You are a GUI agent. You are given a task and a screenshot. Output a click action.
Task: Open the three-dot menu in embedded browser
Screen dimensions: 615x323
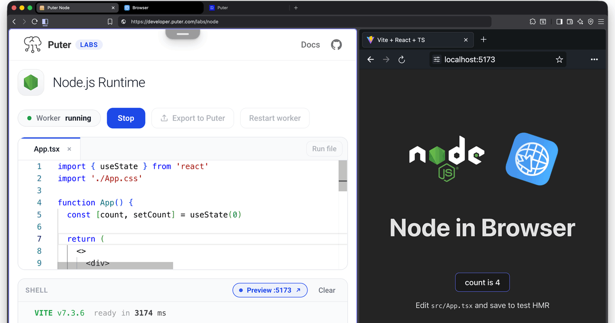pyautogui.click(x=594, y=59)
